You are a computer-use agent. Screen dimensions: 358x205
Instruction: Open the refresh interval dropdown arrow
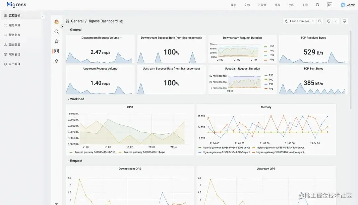[335, 21]
